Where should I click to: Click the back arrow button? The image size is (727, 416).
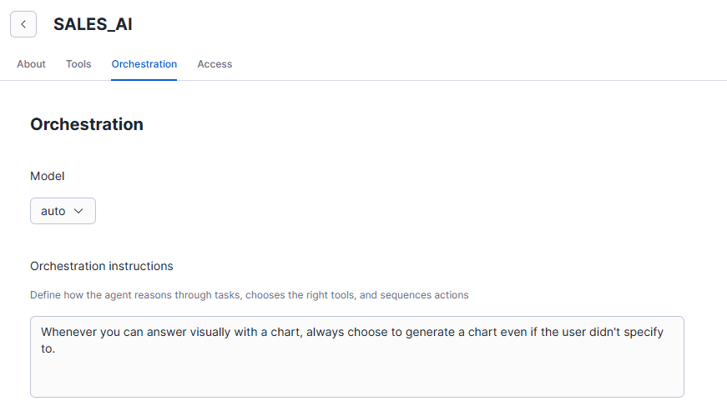(23, 24)
